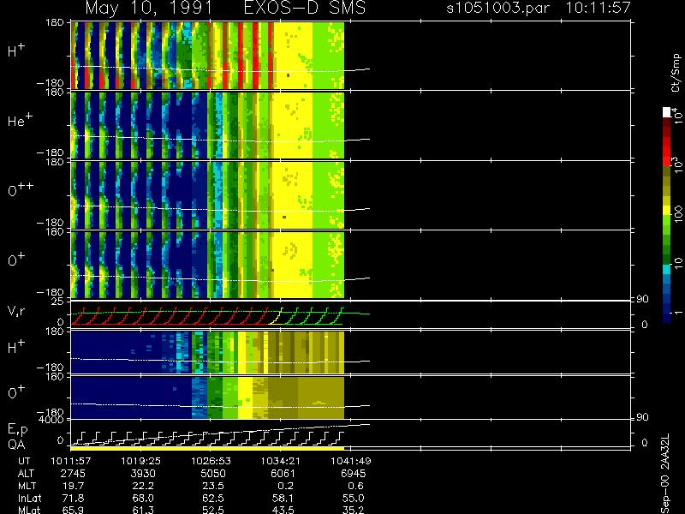
Task: Select the ALT value "5050"
Action: (212, 474)
